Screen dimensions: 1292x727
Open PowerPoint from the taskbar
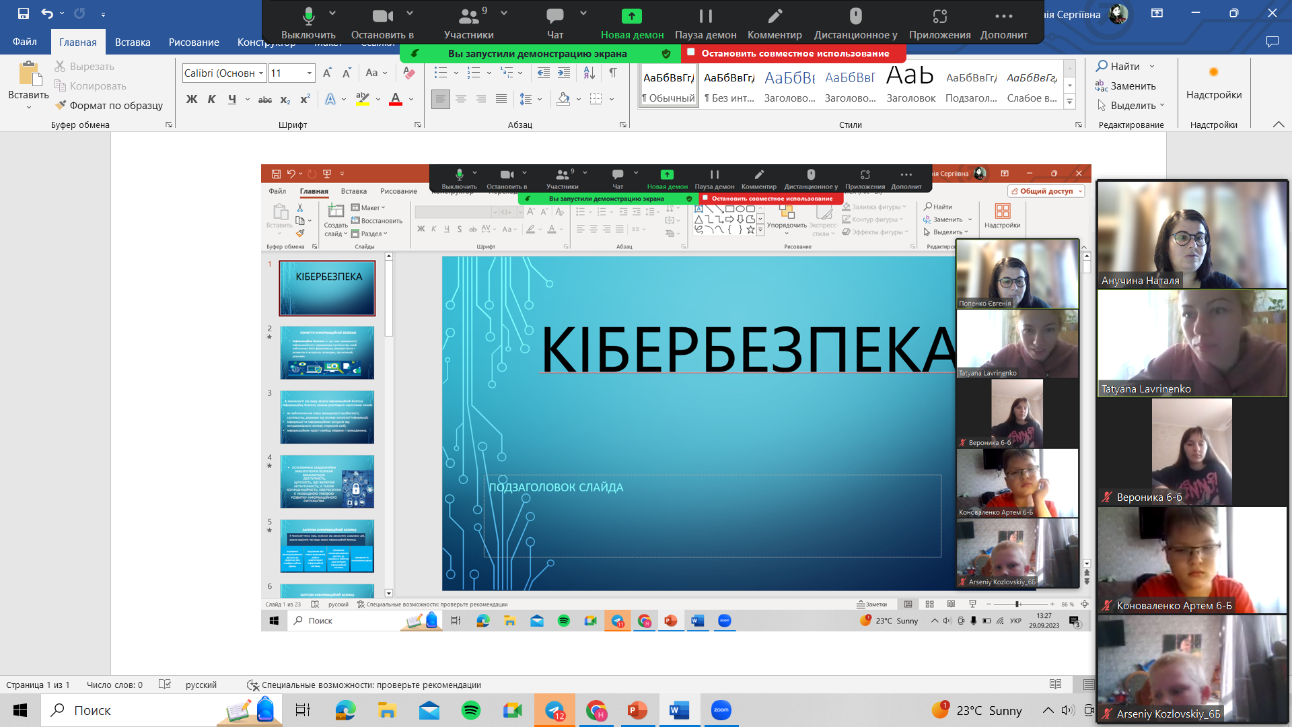tap(637, 710)
